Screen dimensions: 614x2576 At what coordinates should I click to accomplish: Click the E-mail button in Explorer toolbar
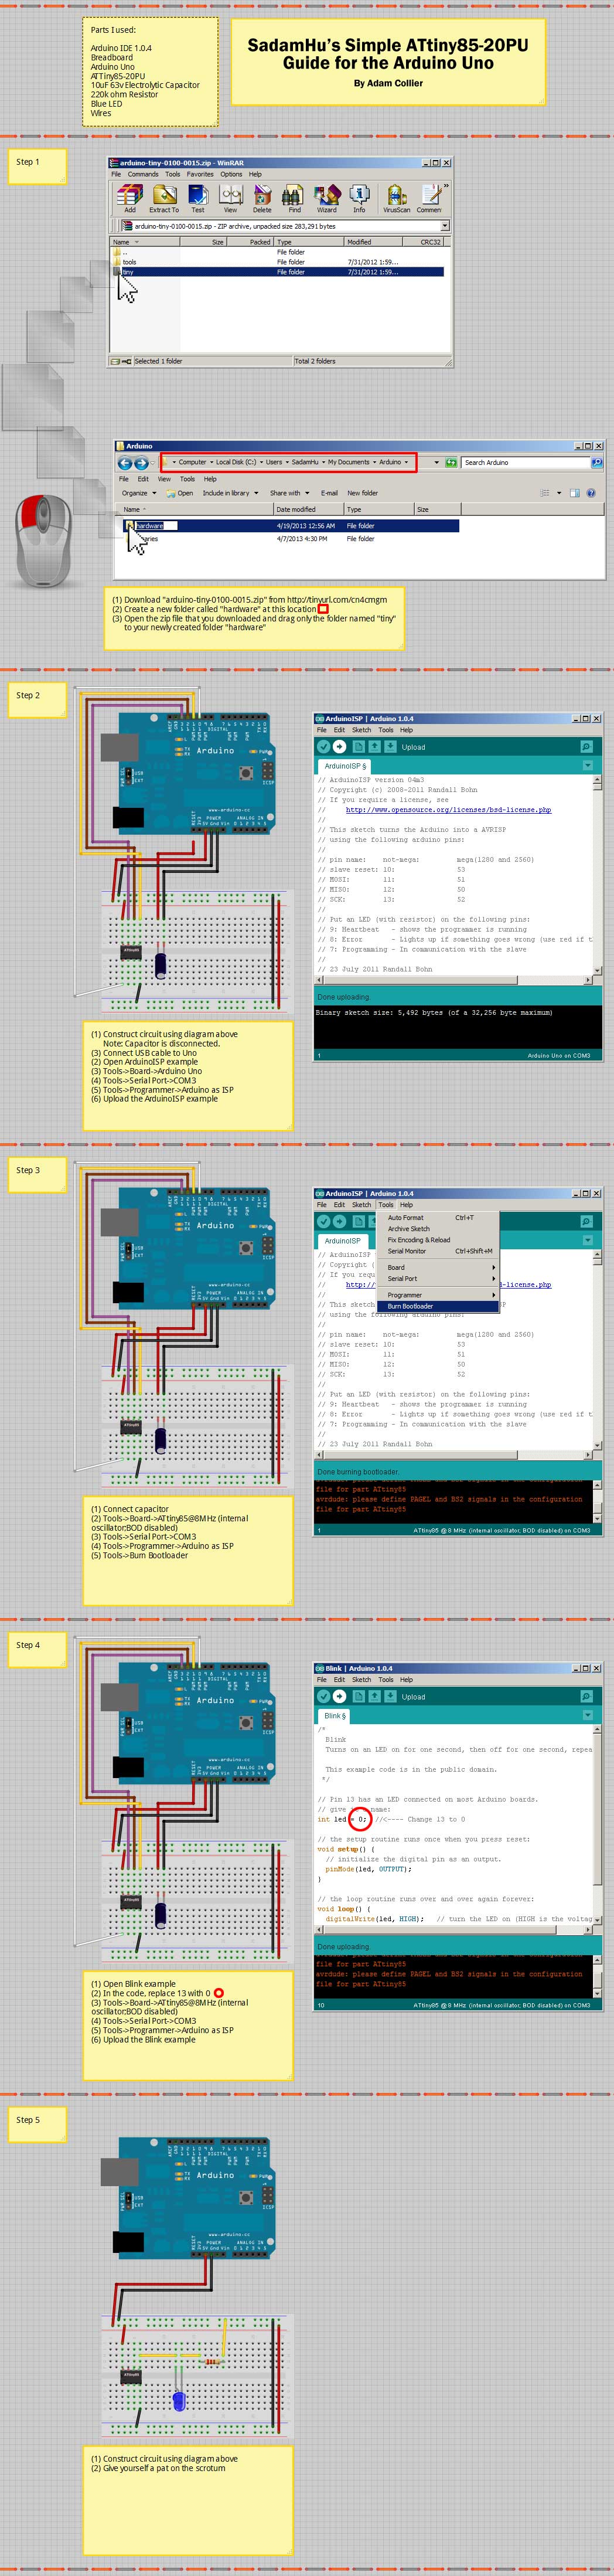click(x=329, y=493)
